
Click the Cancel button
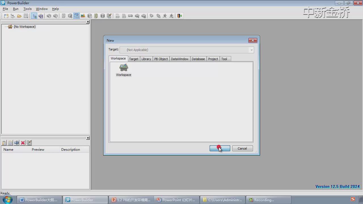pyautogui.click(x=242, y=148)
